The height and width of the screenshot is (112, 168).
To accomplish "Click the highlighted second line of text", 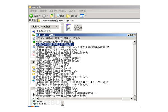I will point(55,44).
